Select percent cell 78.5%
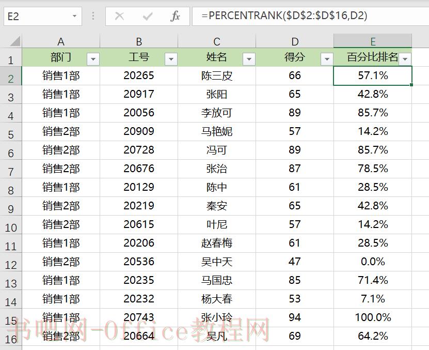 [x=373, y=169]
